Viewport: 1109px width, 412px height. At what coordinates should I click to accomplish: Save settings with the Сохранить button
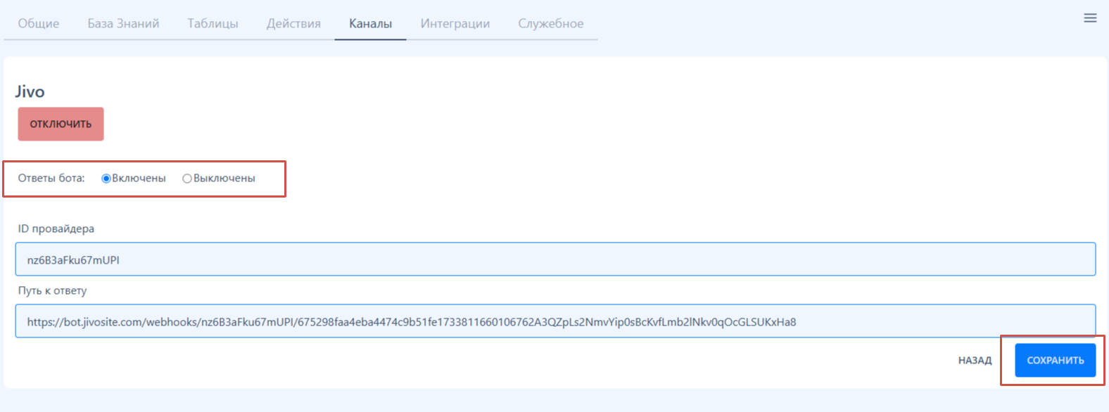[x=1055, y=360]
